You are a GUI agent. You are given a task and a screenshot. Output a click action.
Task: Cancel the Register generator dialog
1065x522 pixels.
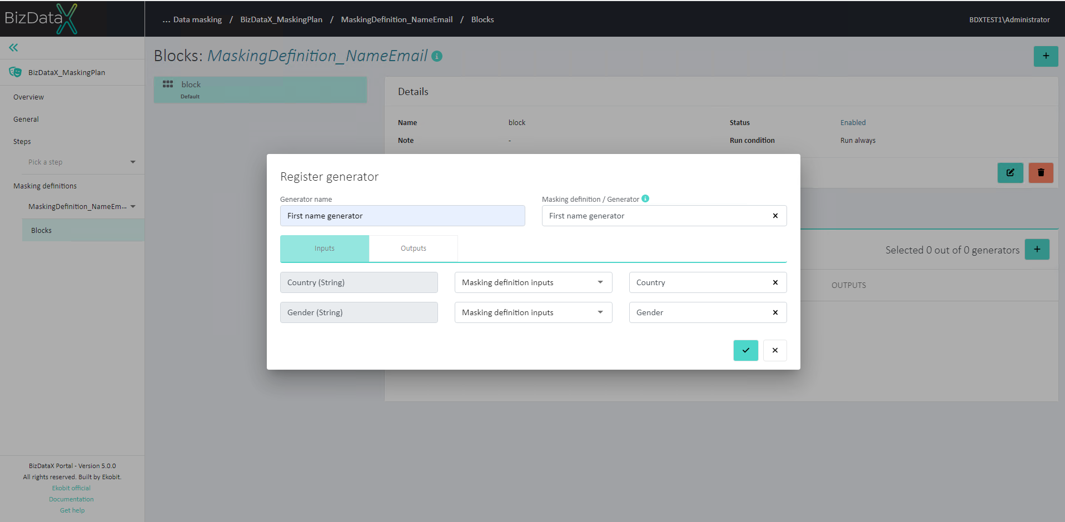[x=775, y=350]
